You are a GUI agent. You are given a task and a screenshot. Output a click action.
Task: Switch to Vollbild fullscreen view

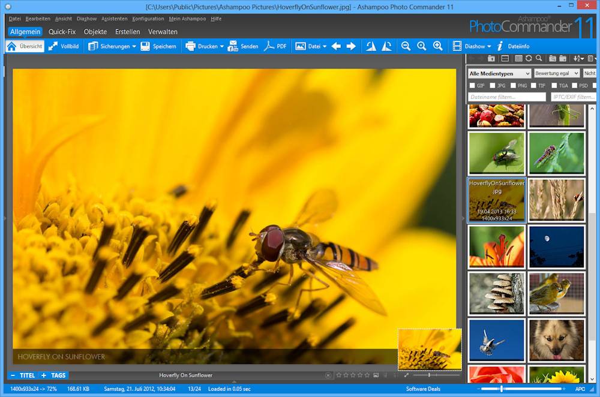pyautogui.click(x=63, y=46)
